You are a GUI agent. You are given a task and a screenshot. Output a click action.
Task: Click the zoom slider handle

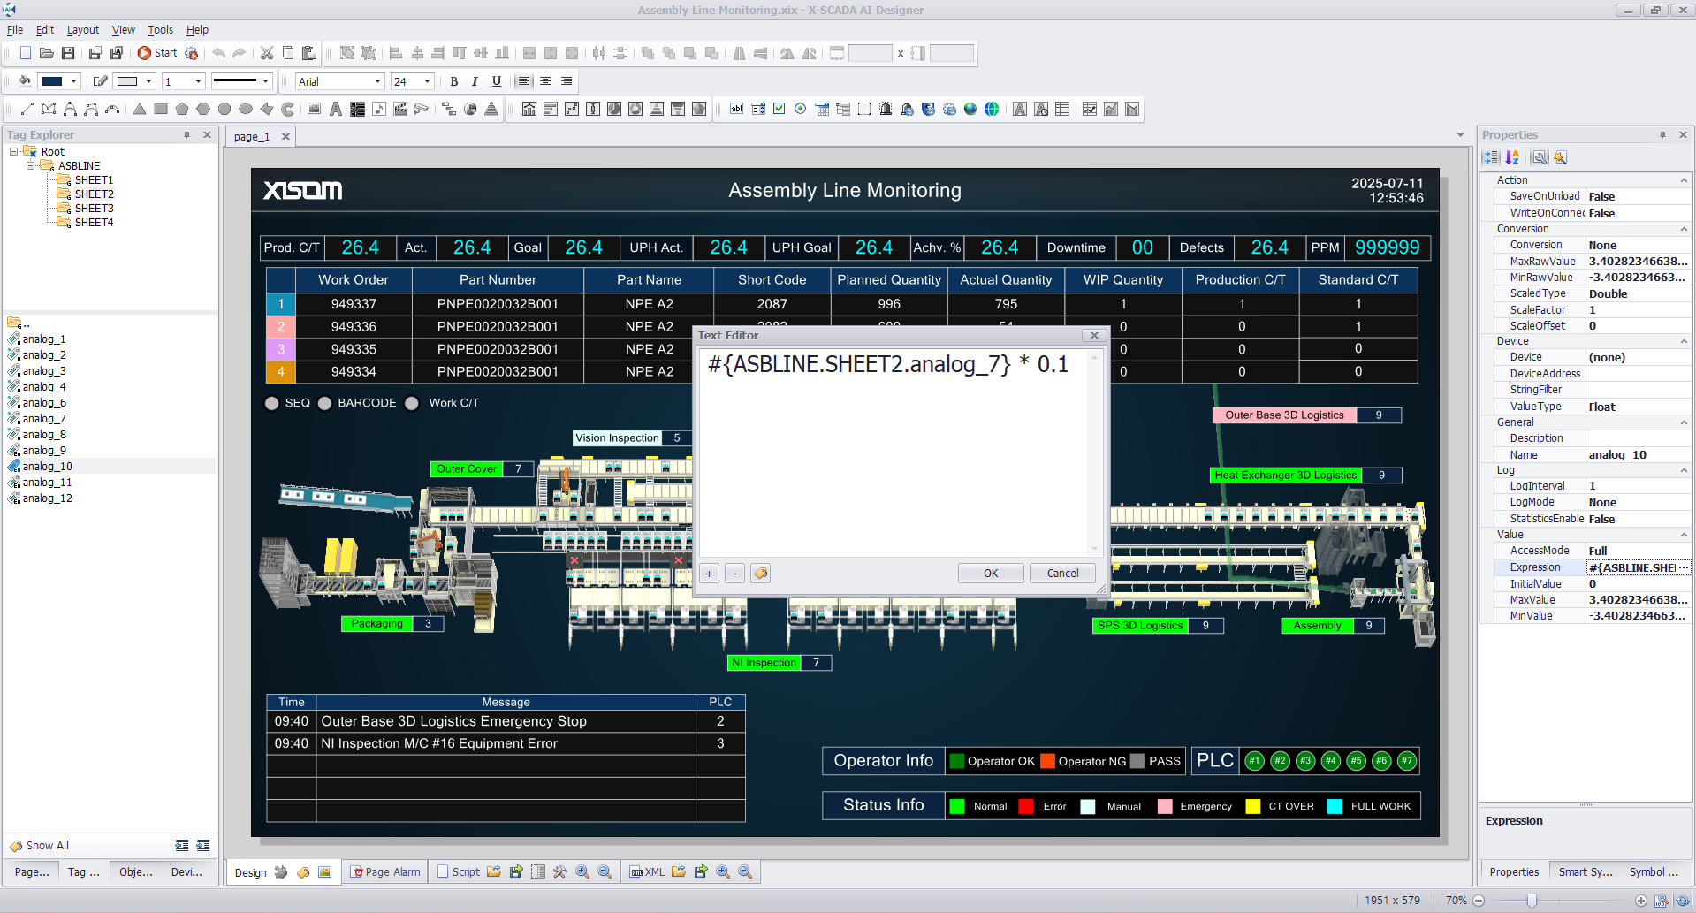(1532, 901)
